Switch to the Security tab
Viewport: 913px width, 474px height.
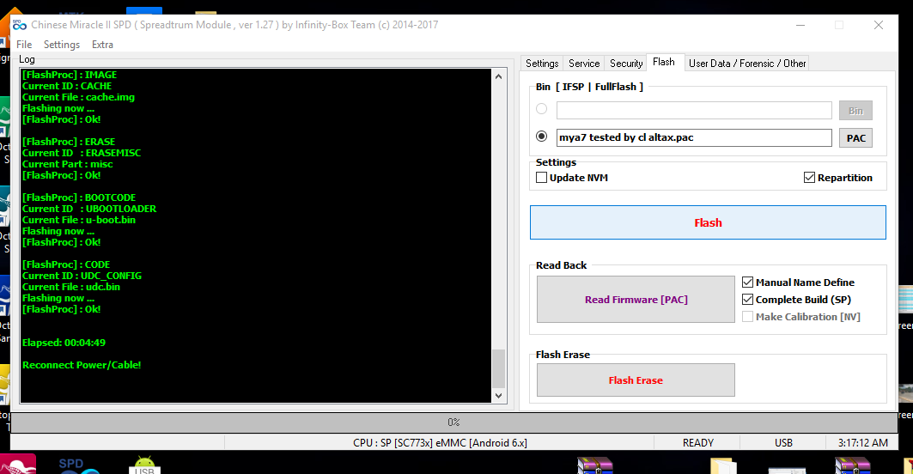[x=626, y=64]
